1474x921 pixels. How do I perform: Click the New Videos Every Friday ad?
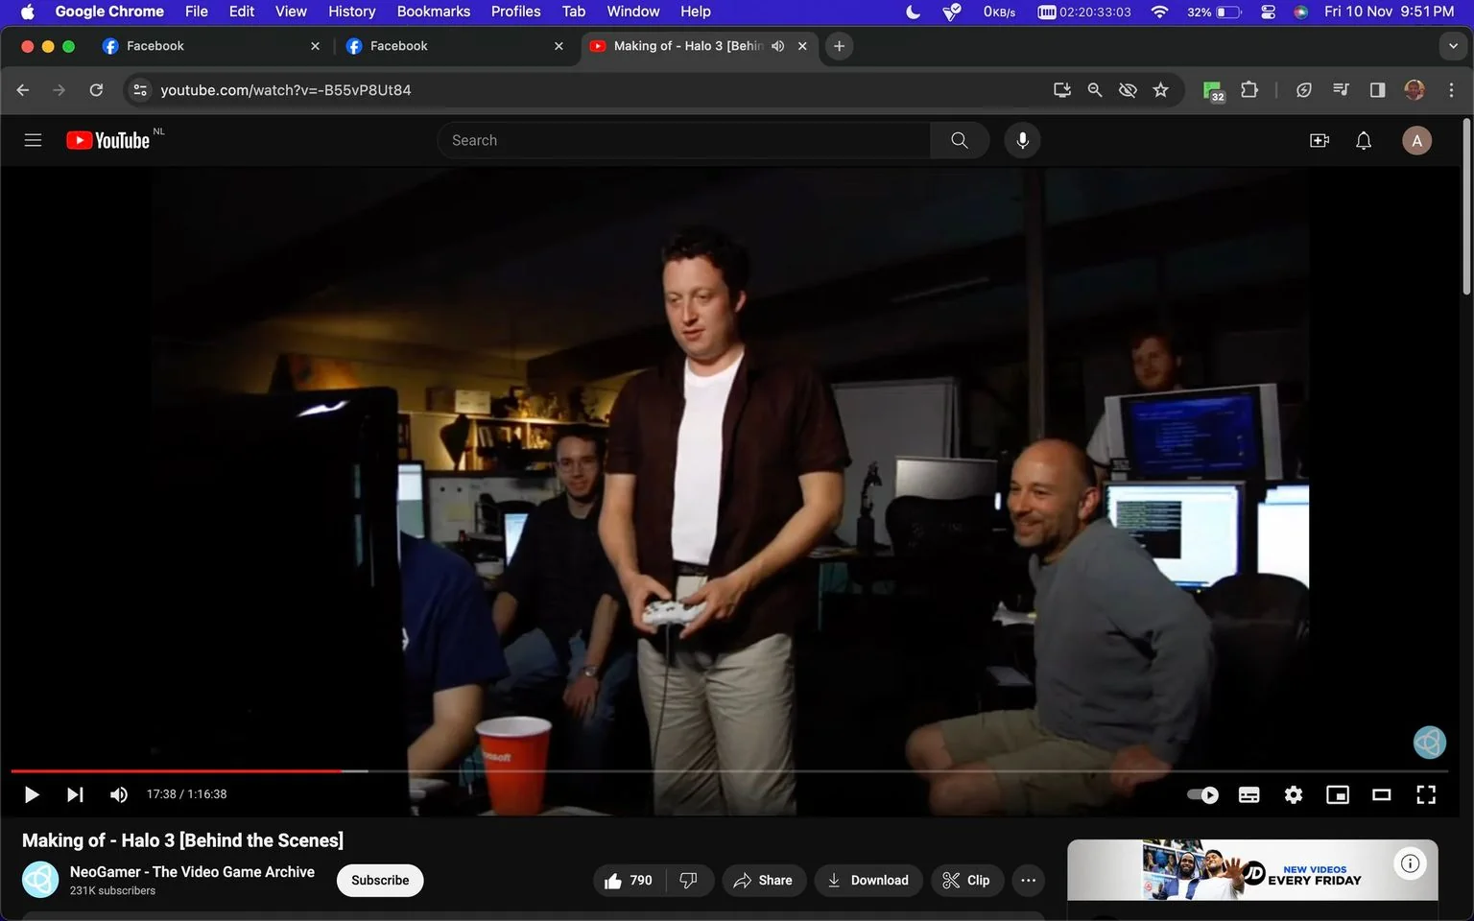coord(1252,870)
